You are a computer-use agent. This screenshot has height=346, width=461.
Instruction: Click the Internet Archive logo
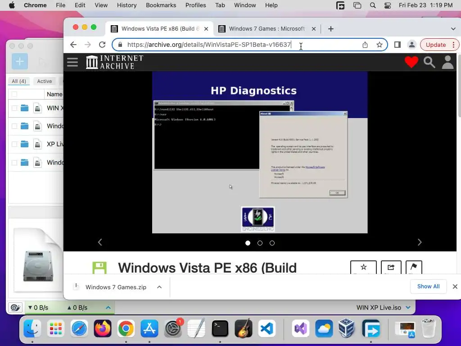(115, 62)
